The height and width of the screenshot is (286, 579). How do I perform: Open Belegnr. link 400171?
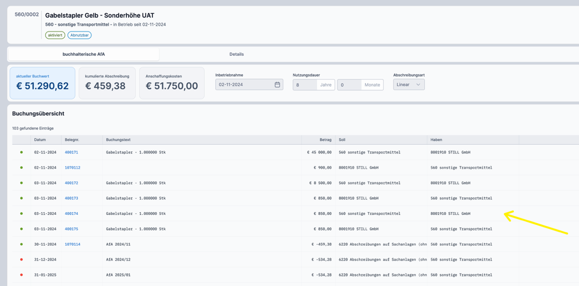71,152
